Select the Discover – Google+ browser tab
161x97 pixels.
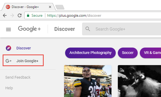coord(28,7)
